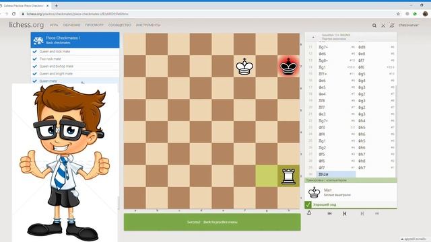Select move 14 Rg1 in list
Image resolution: width=431 pixels, height=242 pixels.
click(x=336, y=67)
